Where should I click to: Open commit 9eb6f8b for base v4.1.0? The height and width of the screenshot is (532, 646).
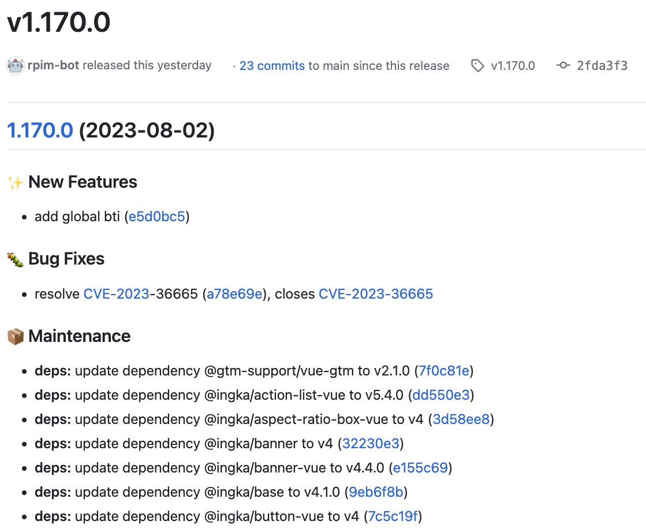tap(376, 492)
